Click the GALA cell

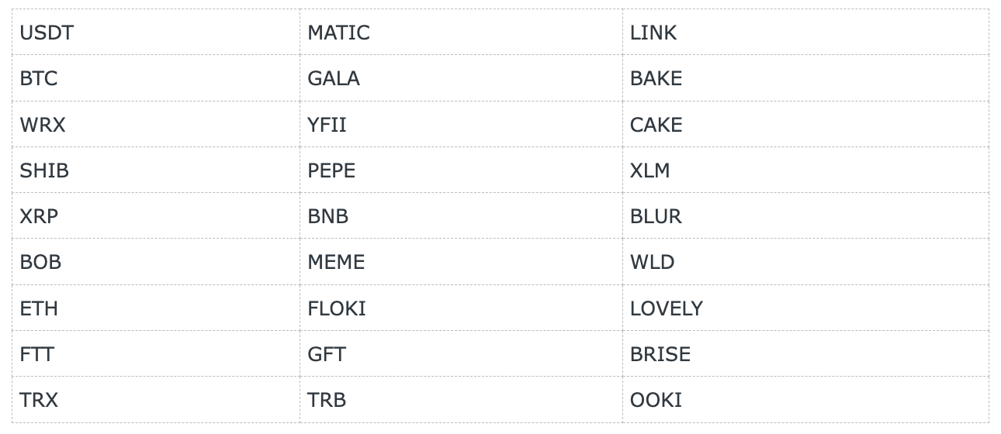(461, 78)
